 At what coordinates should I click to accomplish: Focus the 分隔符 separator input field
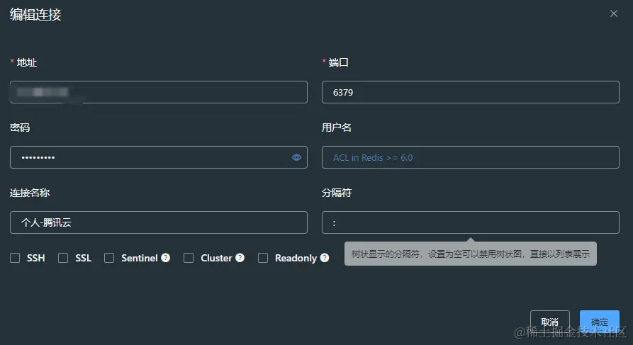point(470,222)
